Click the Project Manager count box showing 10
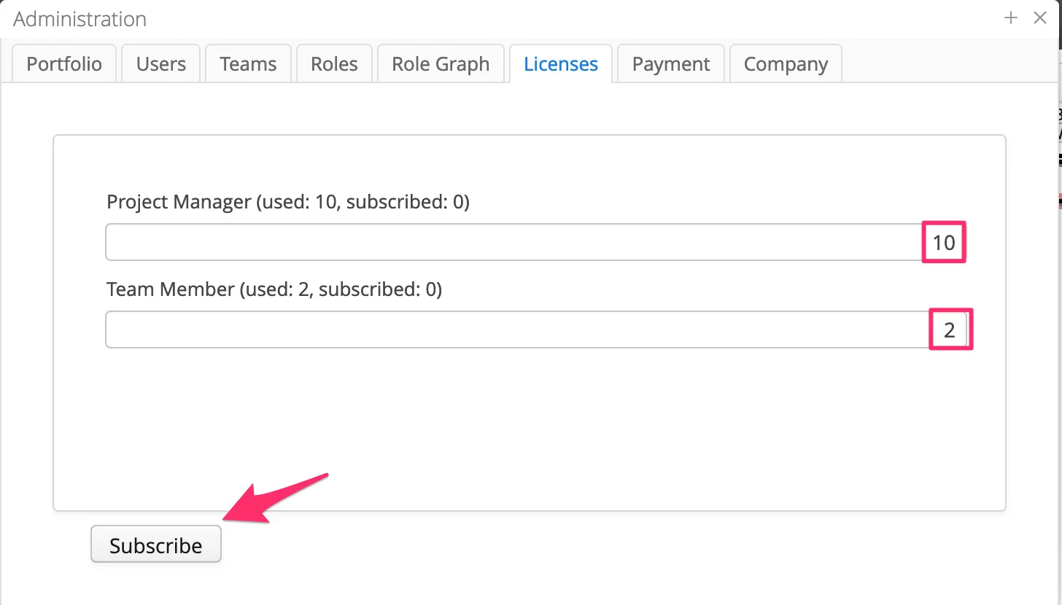 point(944,242)
